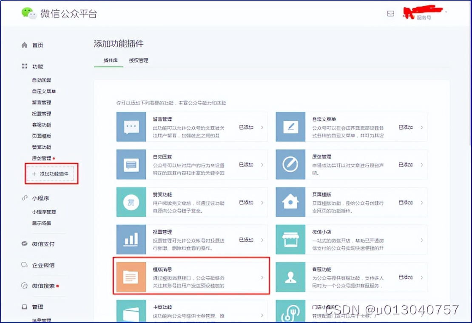This screenshot has height=323, width=472.
Task: Click the 自定义菜单 pencil icon
Action: (291, 126)
